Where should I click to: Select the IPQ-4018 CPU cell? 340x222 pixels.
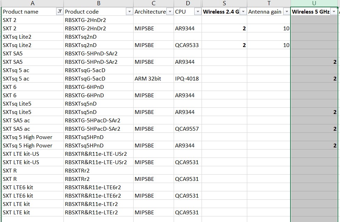(188, 79)
